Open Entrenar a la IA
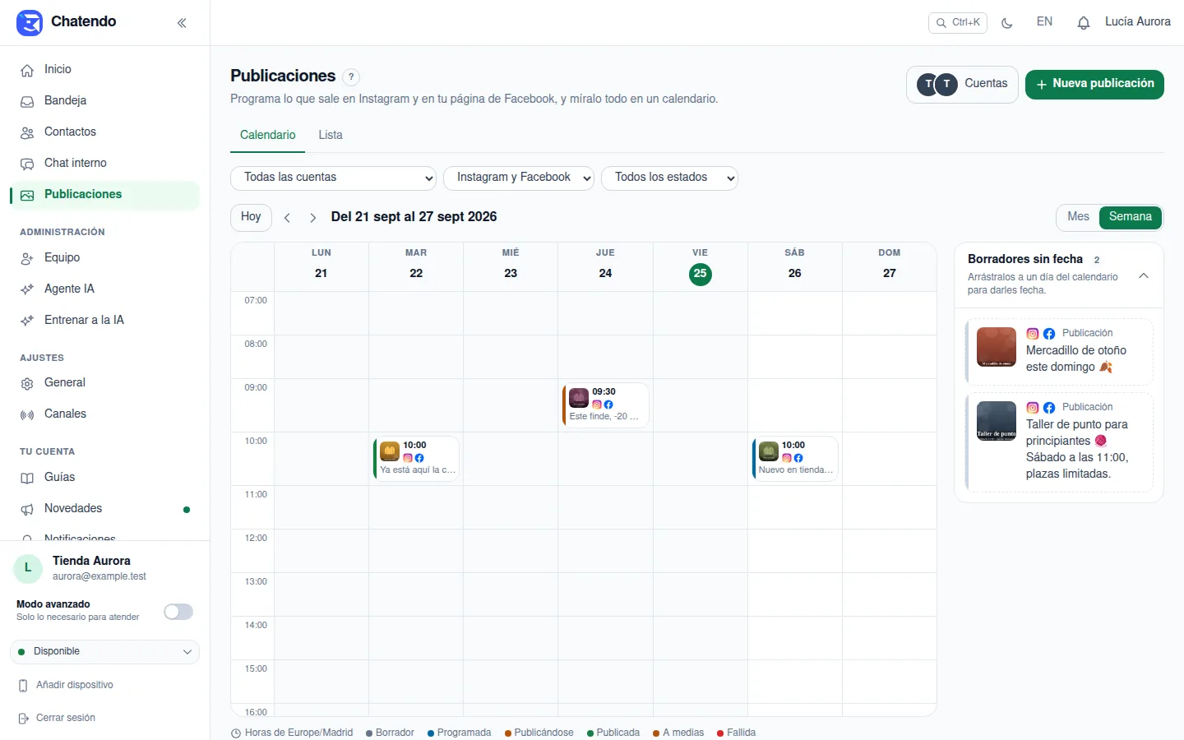The width and height of the screenshot is (1184, 740). point(104,321)
